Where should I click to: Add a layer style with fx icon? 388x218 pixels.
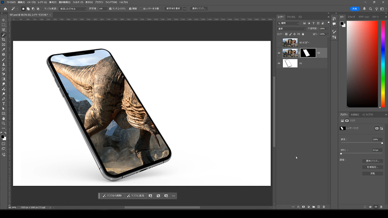click(x=298, y=207)
